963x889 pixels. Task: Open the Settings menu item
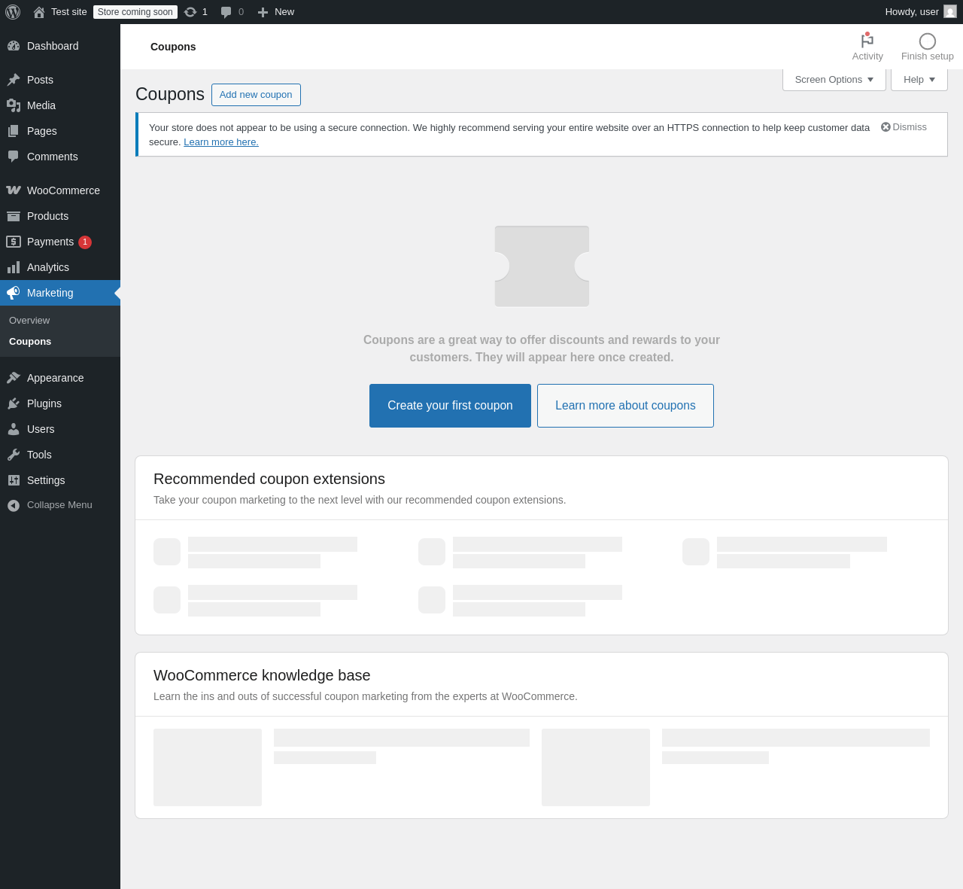[60, 480]
